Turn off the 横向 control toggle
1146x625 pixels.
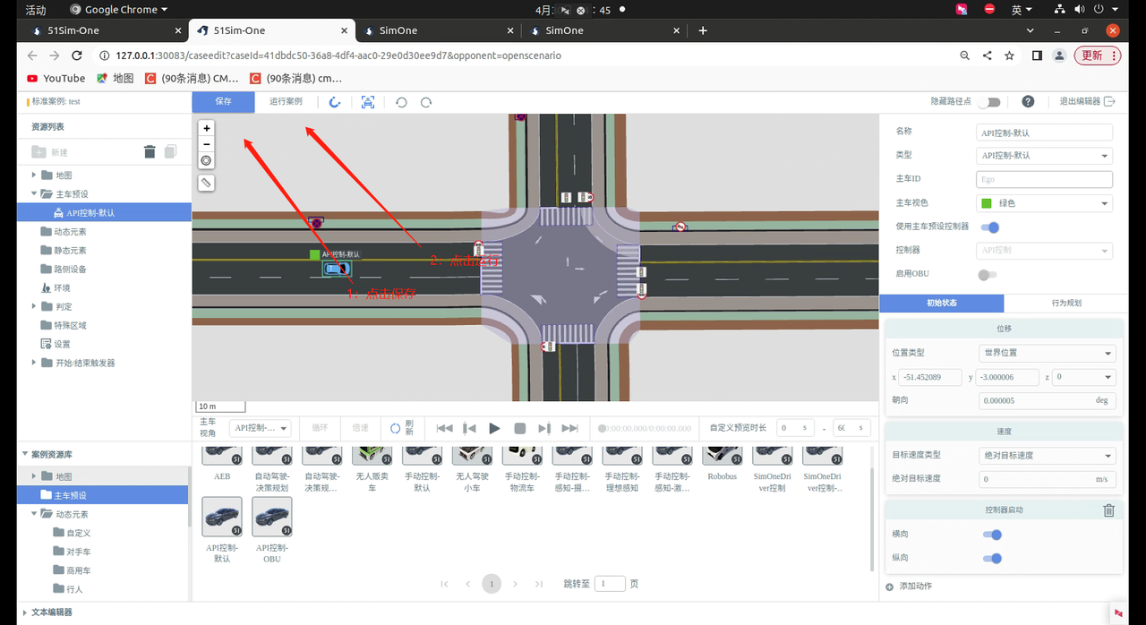coord(991,535)
